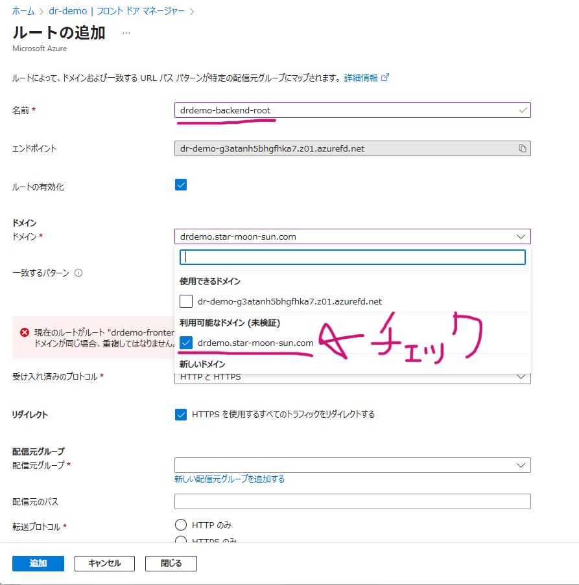Toggle the HTTPS redirect checkbox
The width and height of the screenshot is (579, 585).
[181, 414]
